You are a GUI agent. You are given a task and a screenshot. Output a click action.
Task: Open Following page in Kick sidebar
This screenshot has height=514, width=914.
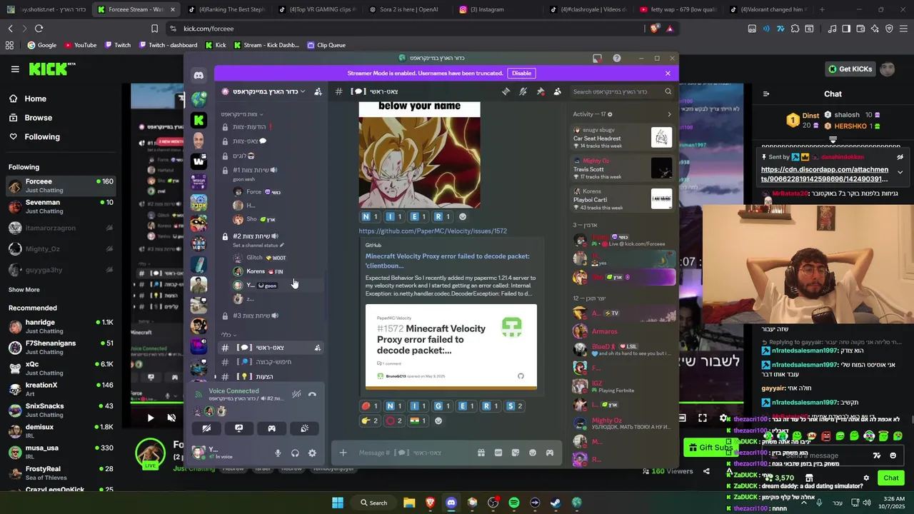pos(34,136)
